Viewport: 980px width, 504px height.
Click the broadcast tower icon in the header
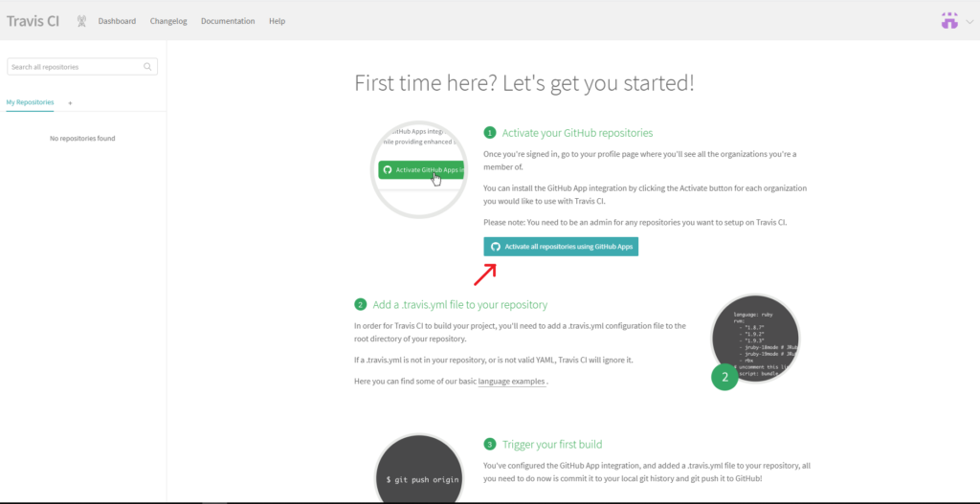pos(80,21)
